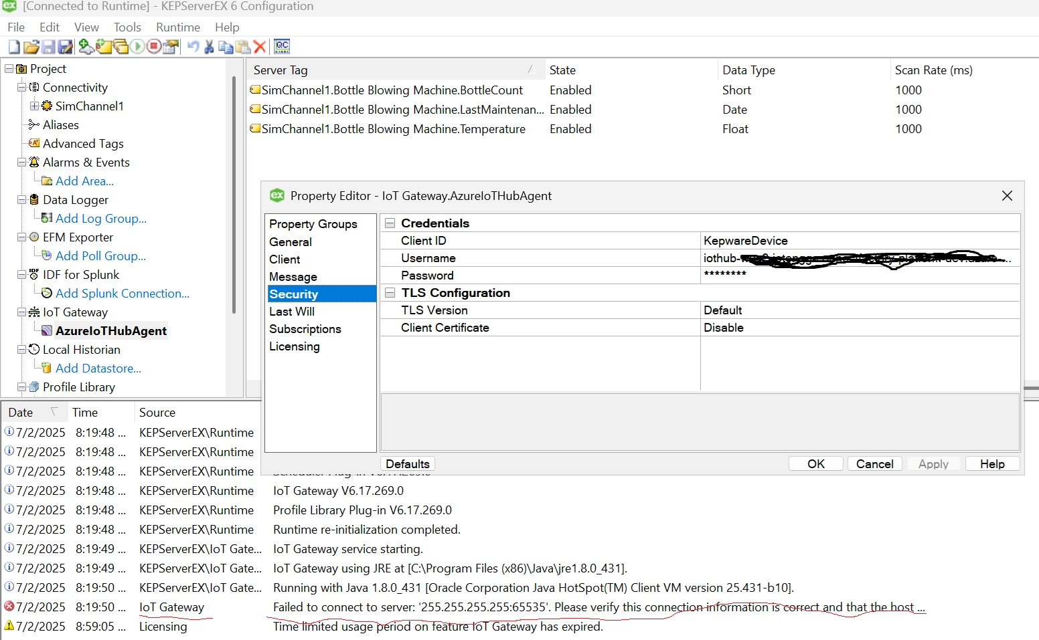Image resolution: width=1039 pixels, height=640 pixels.
Task: Click the Open Project folder icon
Action: [x=31, y=47]
